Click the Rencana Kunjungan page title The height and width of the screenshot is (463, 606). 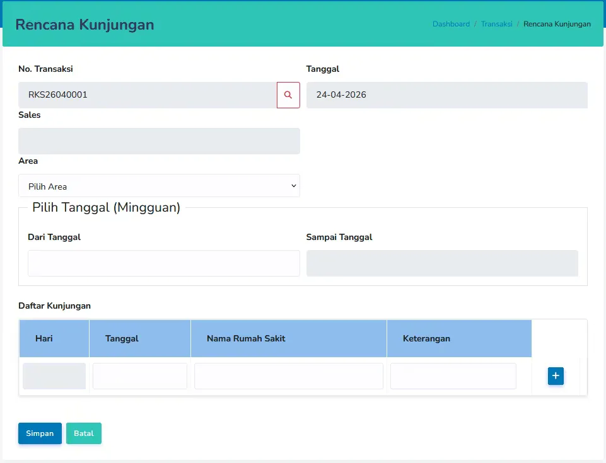[84, 25]
